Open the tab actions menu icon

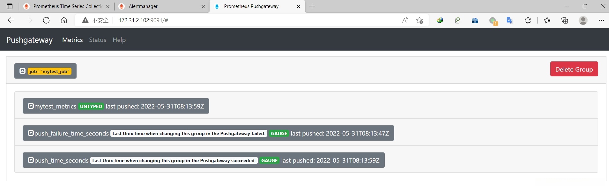point(10,6)
